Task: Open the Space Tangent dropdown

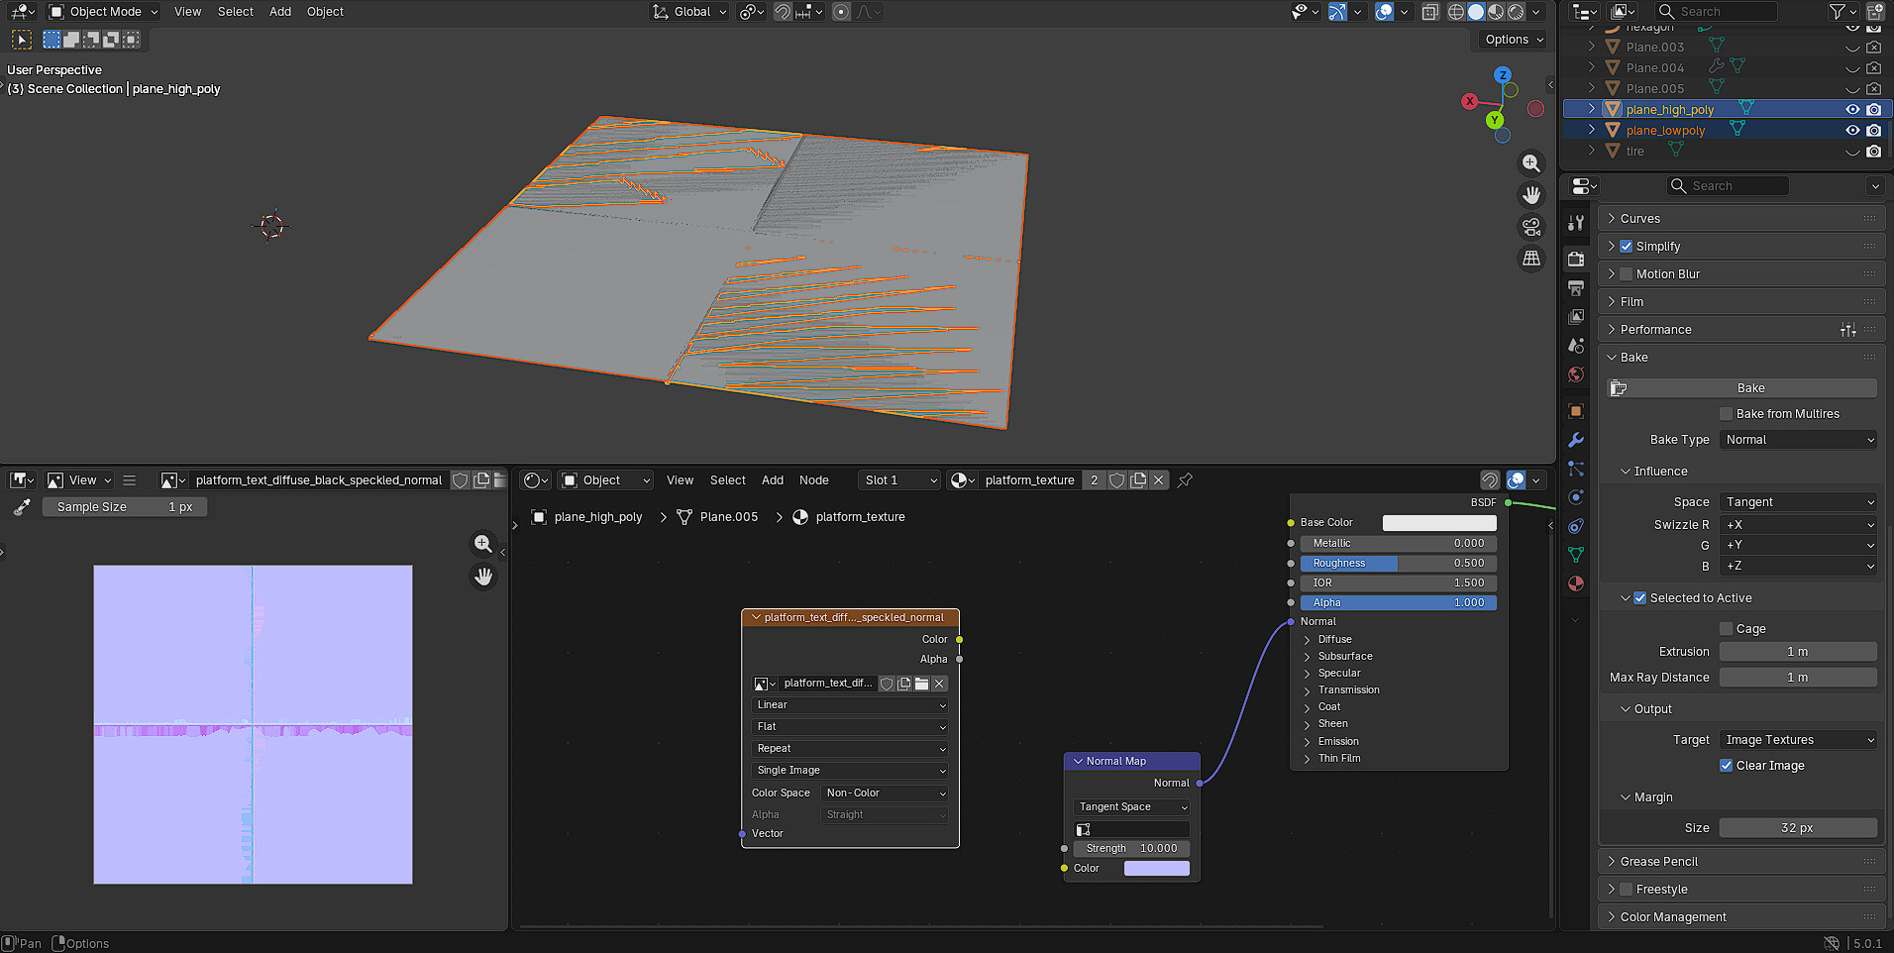Action: pos(1798,502)
